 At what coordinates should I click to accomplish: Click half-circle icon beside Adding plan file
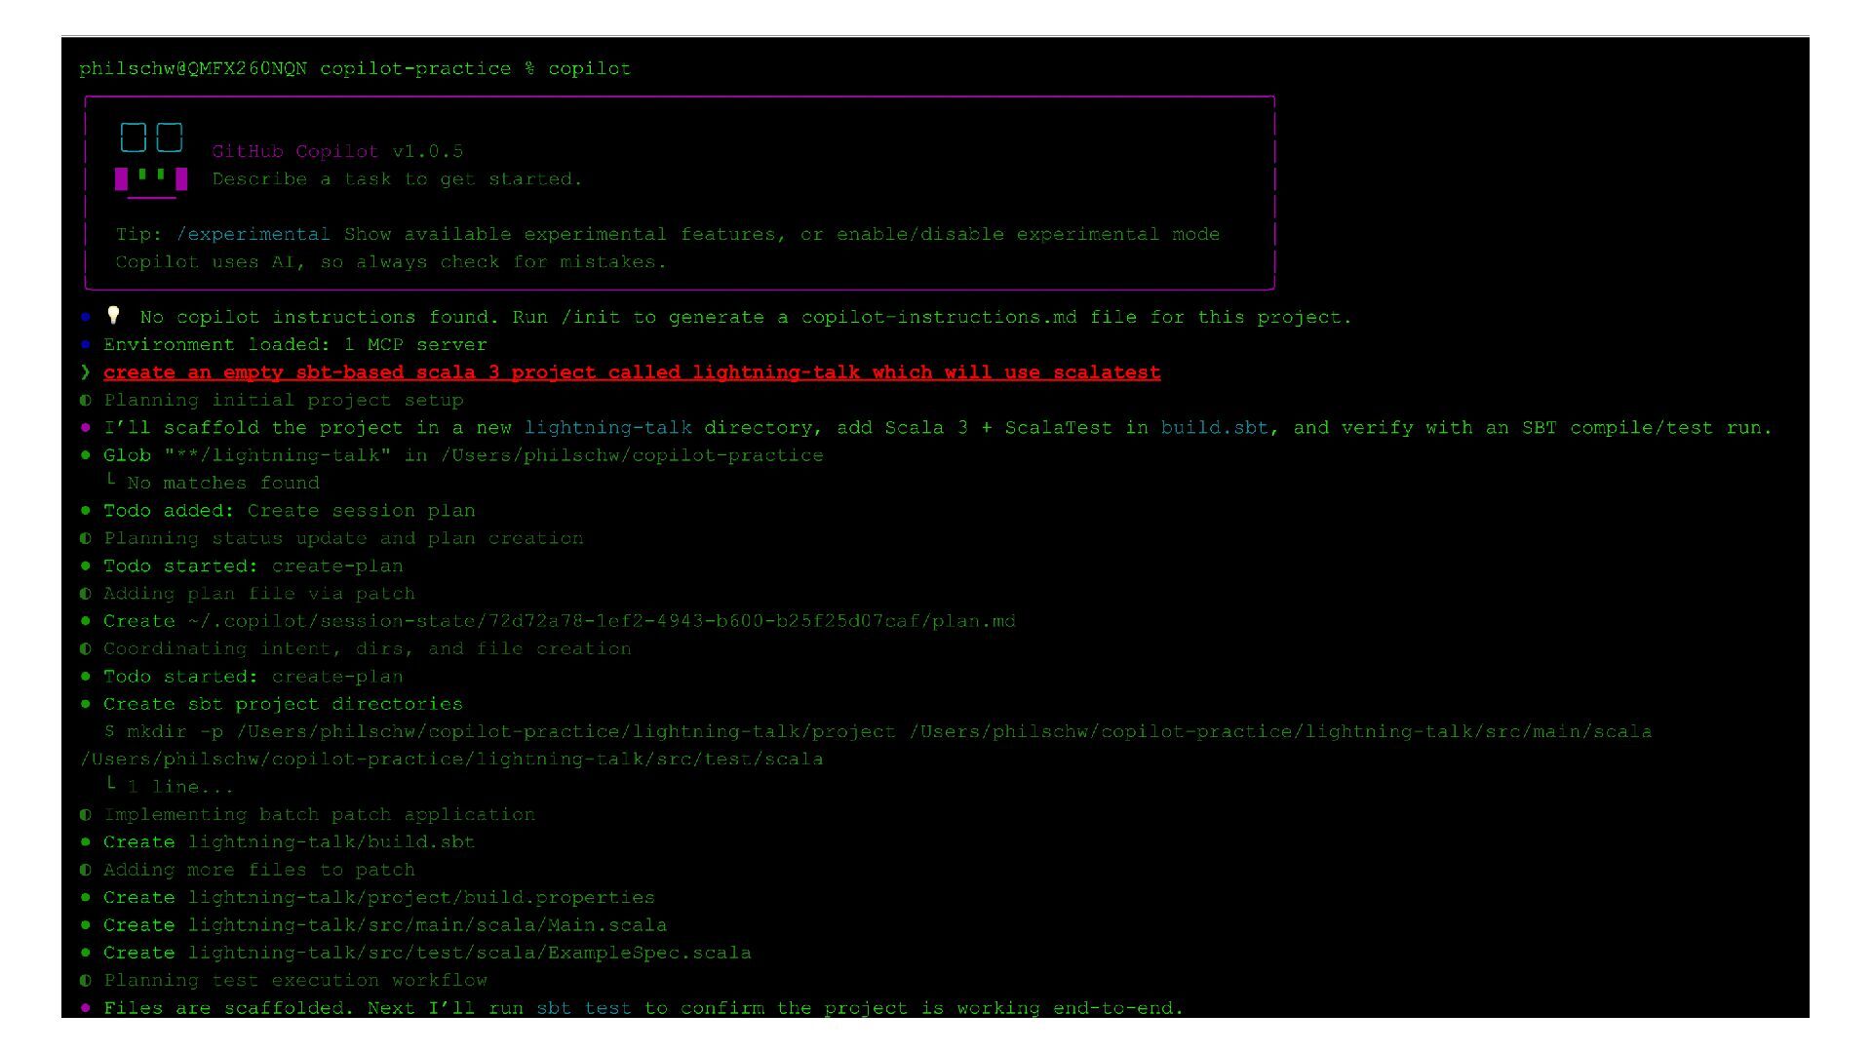(x=86, y=594)
